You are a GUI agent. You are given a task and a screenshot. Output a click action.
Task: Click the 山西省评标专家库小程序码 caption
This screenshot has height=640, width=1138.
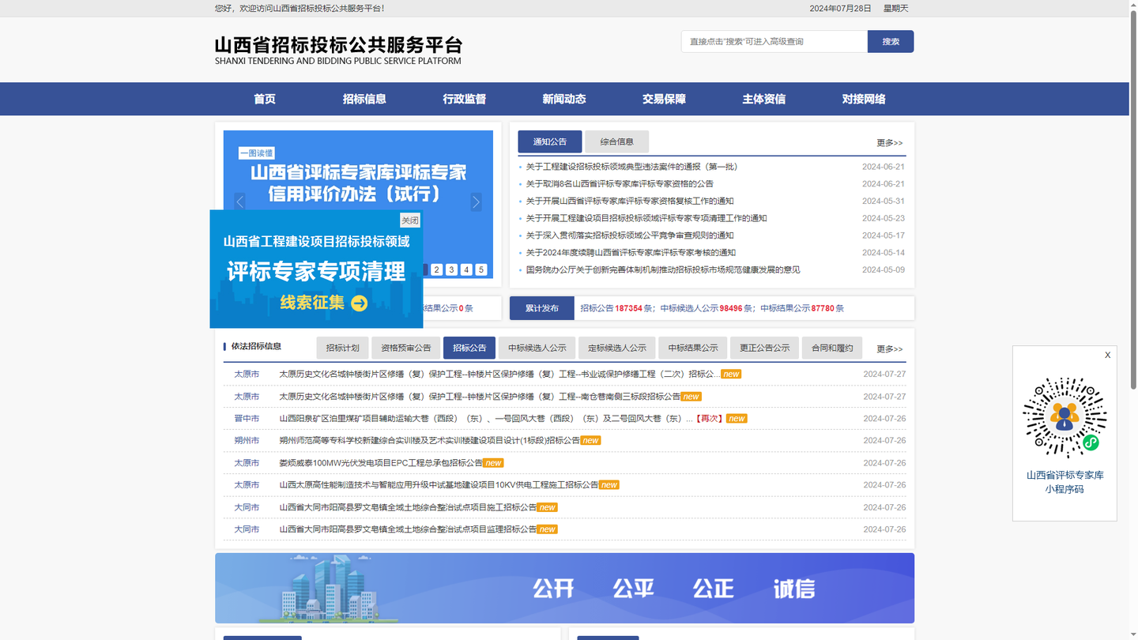[1065, 482]
